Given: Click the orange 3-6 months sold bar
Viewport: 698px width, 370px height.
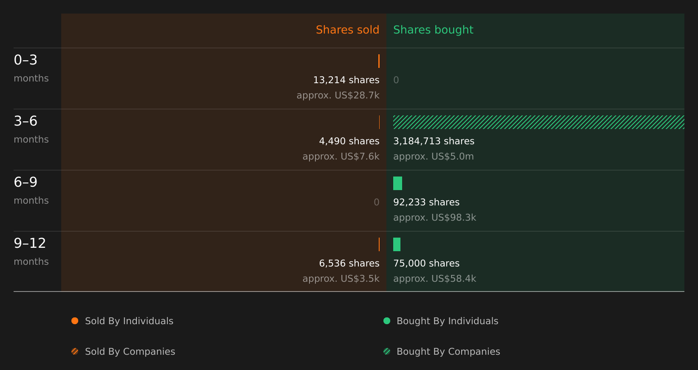Looking at the screenshot, I should point(379,122).
